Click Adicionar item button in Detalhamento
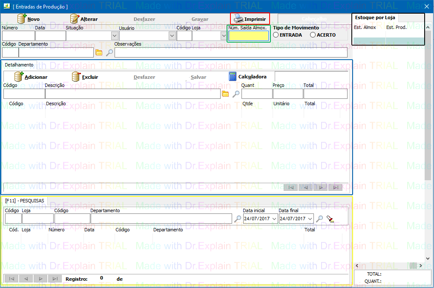Screen dimensions: 434x288 click(31, 77)
